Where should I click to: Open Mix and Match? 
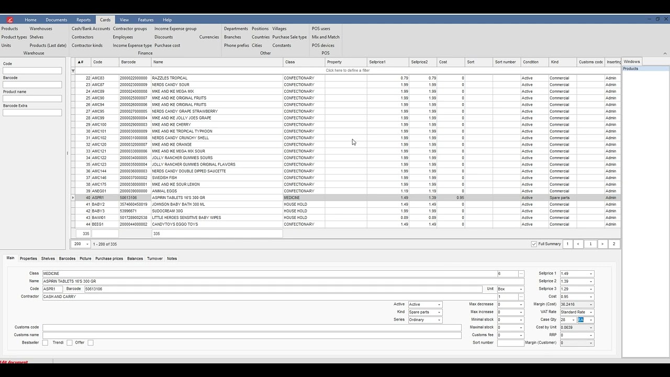click(326, 37)
